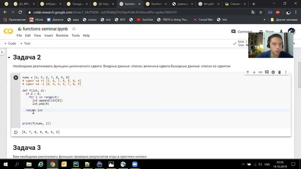
Task: Open Zoom from the taskbar
Action: [x=135, y=164]
